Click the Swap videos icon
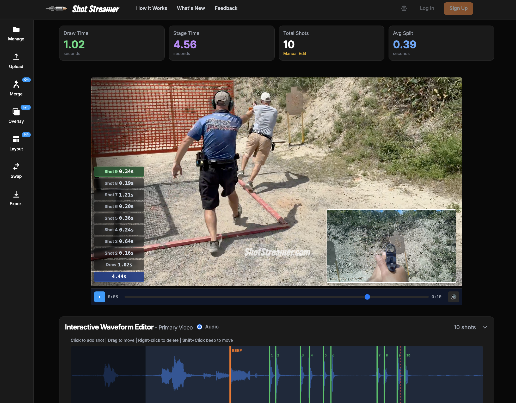The height and width of the screenshot is (403, 516). 16,170
